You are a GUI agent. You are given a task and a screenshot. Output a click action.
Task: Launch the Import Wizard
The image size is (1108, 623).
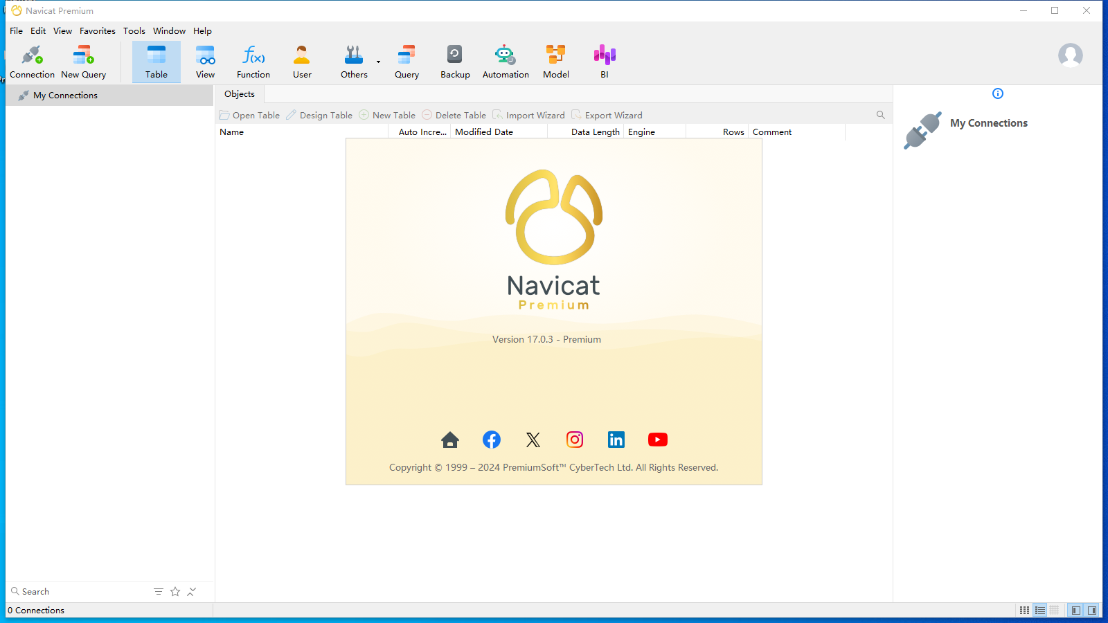(528, 115)
